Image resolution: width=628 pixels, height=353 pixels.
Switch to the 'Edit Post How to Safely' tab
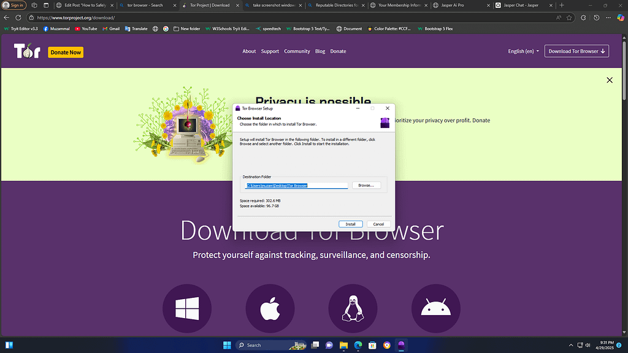(85, 5)
